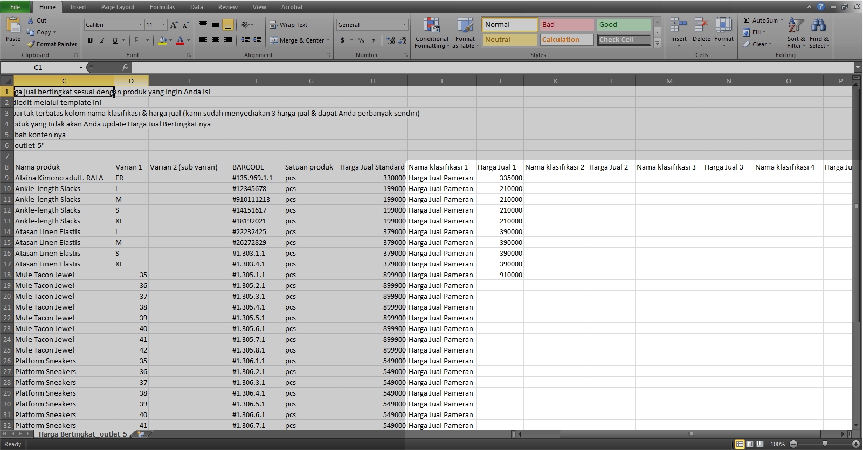Image resolution: width=863 pixels, height=450 pixels.
Task: Click the Format as Table icon
Action: 465,26
